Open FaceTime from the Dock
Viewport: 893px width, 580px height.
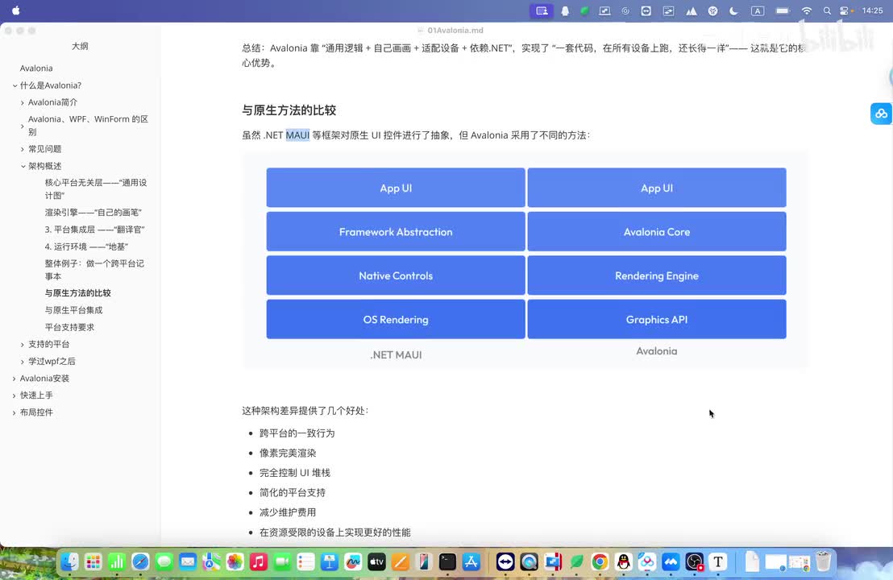pos(282,562)
